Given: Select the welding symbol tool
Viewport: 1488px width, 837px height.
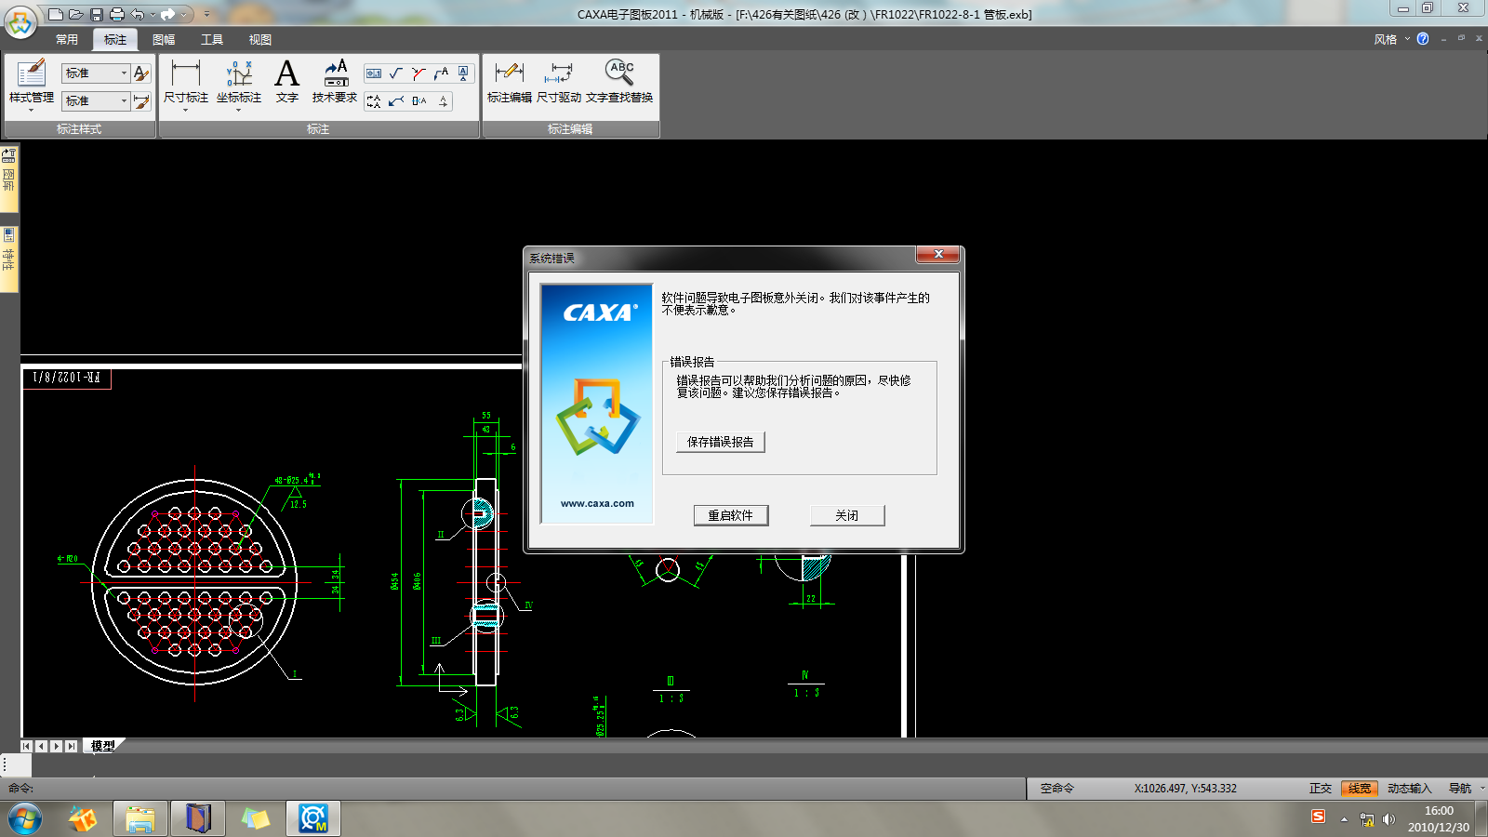Looking at the screenshot, I should click(x=418, y=73).
